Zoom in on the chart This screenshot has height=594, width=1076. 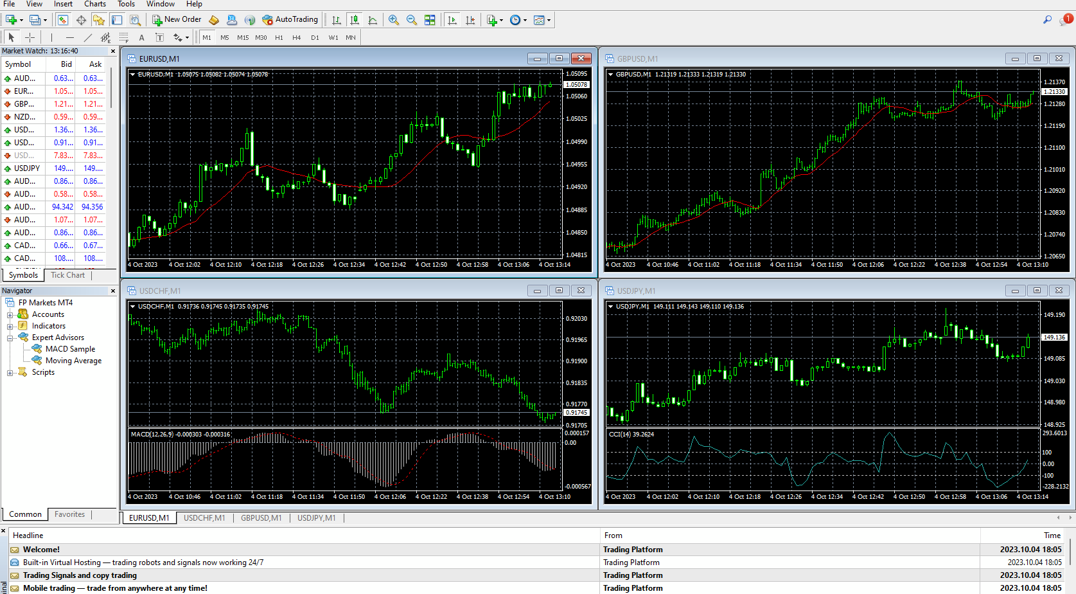pos(394,20)
